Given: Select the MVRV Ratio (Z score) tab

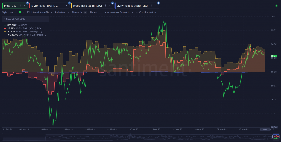Looking at the screenshot, I should (x=132, y=5).
